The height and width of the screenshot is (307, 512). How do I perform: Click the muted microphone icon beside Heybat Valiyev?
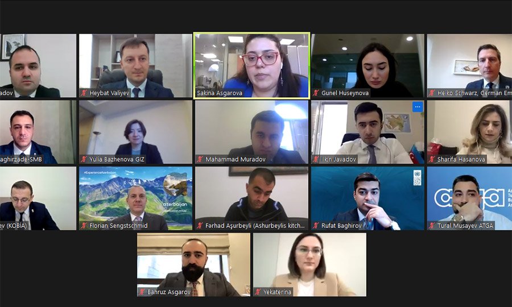click(84, 93)
